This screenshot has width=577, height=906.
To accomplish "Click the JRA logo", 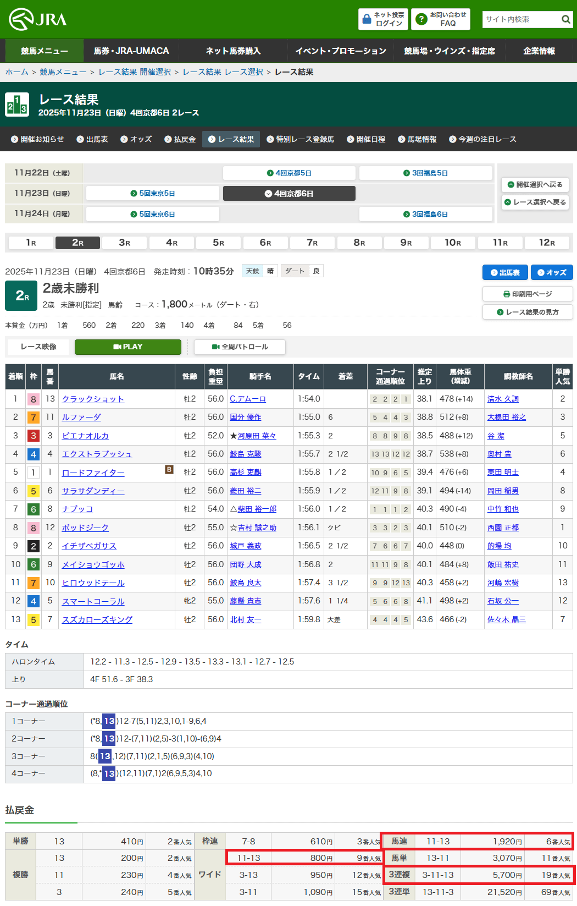I will pos(38,19).
